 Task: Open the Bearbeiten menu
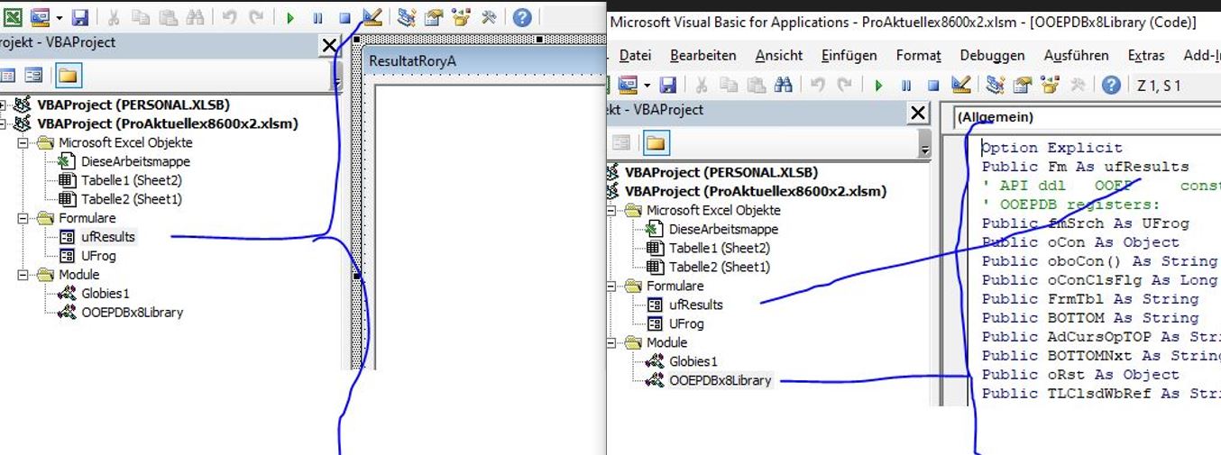(x=703, y=56)
